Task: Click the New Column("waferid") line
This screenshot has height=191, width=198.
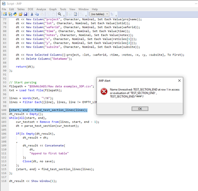Action: click(78, 27)
